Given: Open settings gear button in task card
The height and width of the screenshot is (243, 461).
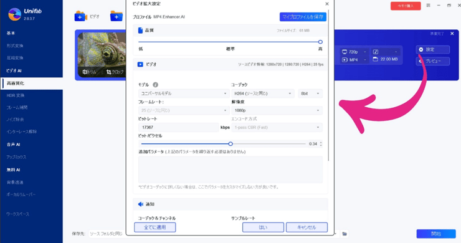Looking at the screenshot, I should tap(432, 49).
